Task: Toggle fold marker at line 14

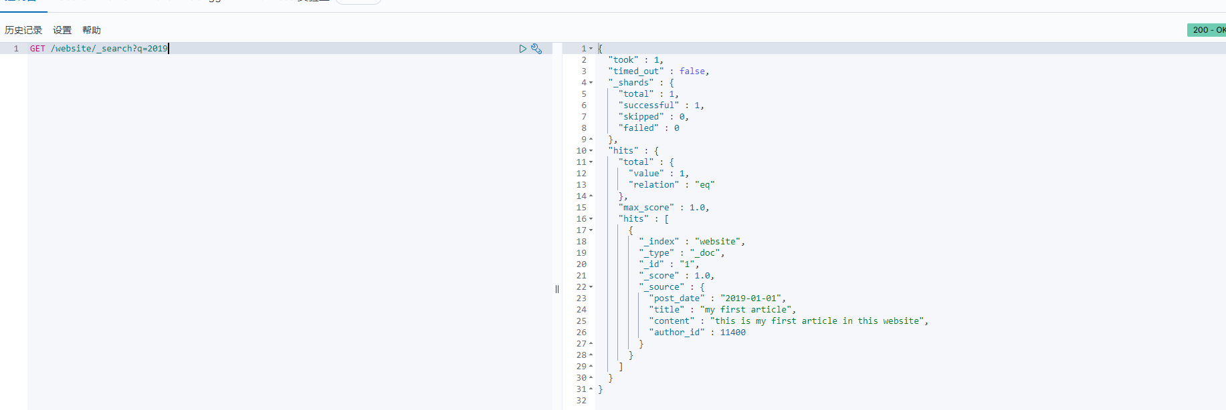Action: click(x=591, y=196)
